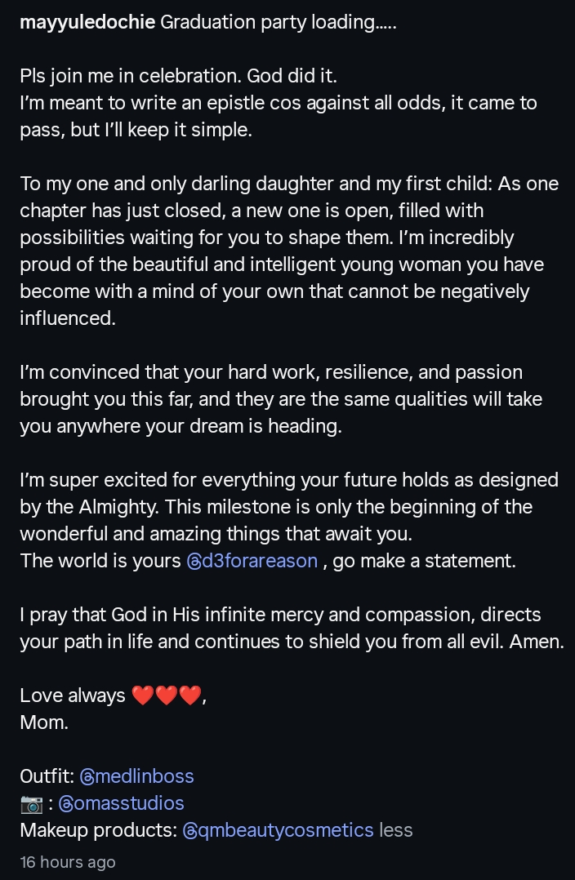Viewport: 575px width, 880px height.
Task: Click the camera emoji icon
Action: [31, 803]
